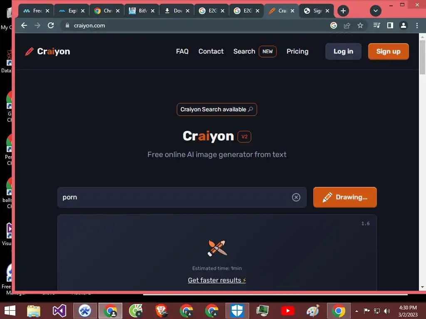The height and width of the screenshot is (319, 426).
Task: Click the '1.6' counter text
Action: click(x=365, y=223)
